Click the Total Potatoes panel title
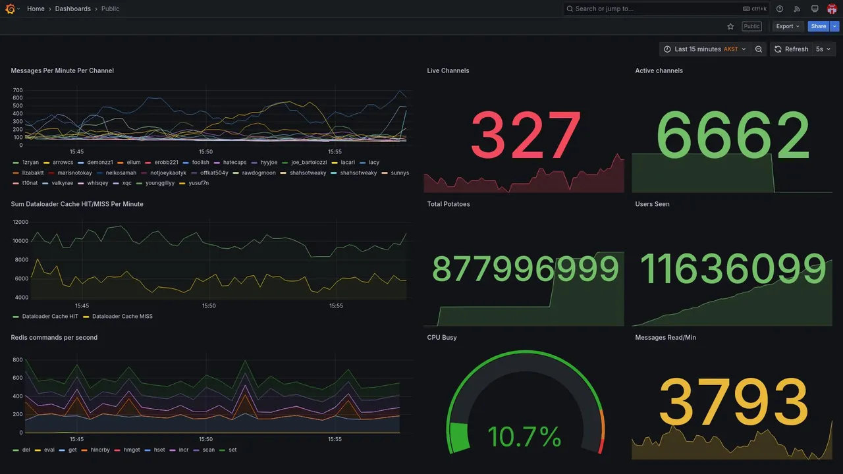 pyautogui.click(x=449, y=204)
